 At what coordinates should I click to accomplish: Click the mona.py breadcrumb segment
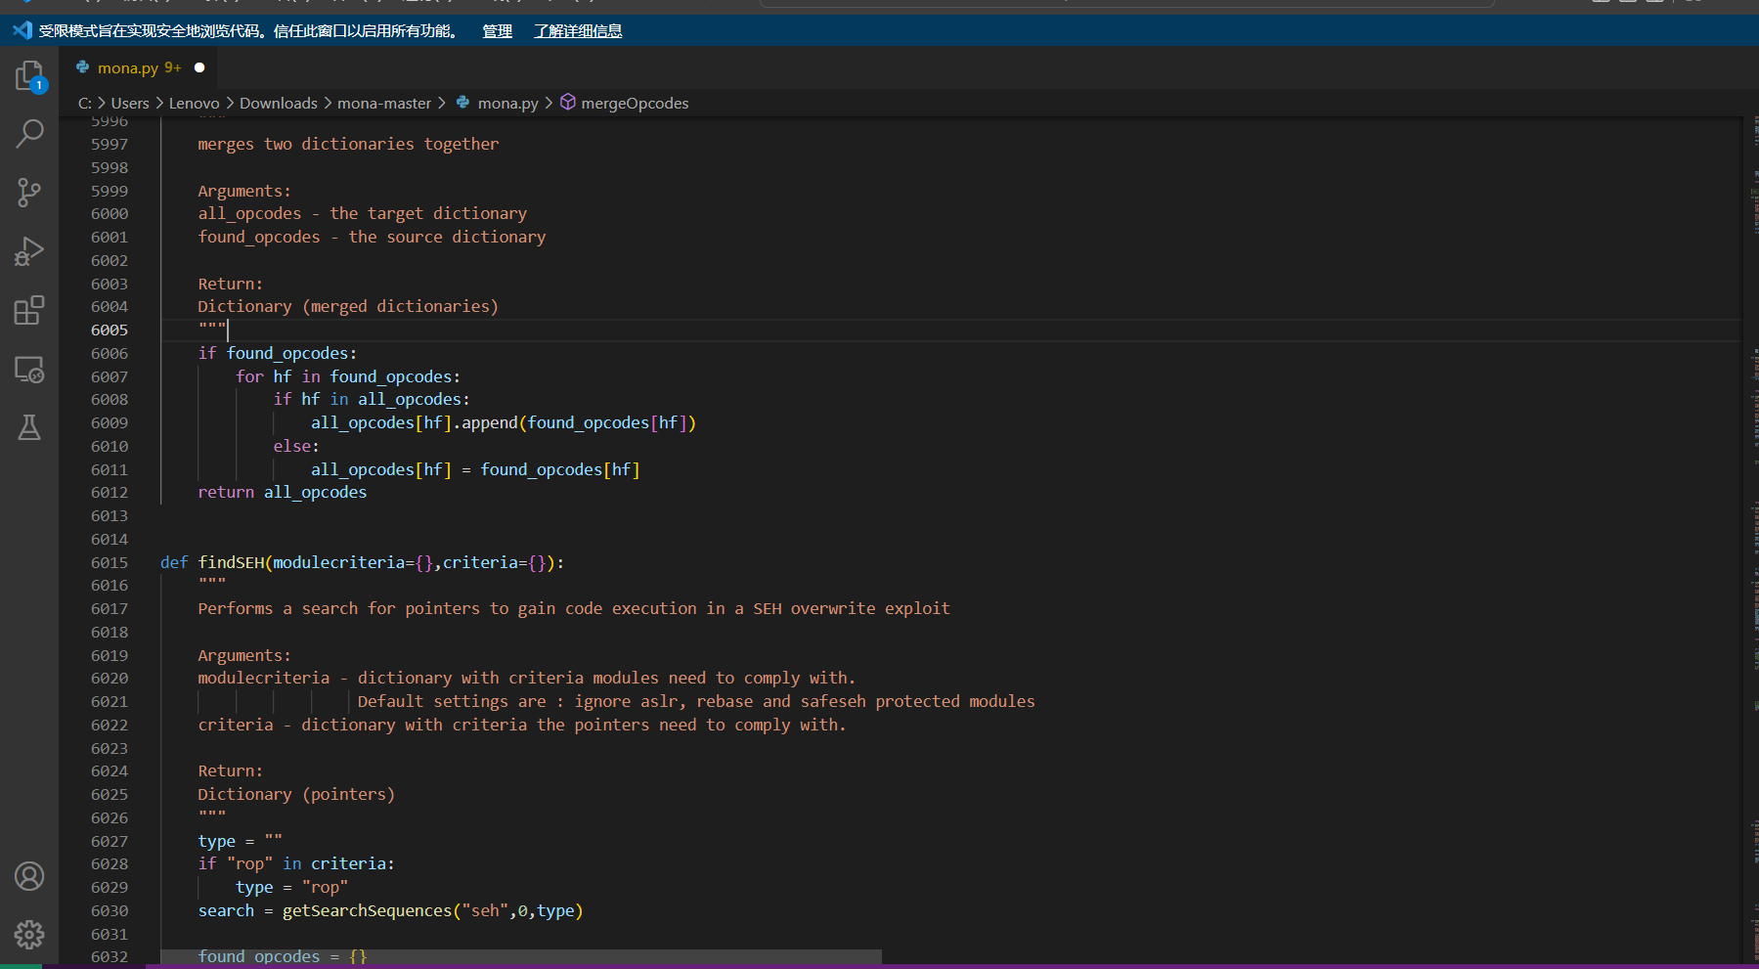pos(507,103)
